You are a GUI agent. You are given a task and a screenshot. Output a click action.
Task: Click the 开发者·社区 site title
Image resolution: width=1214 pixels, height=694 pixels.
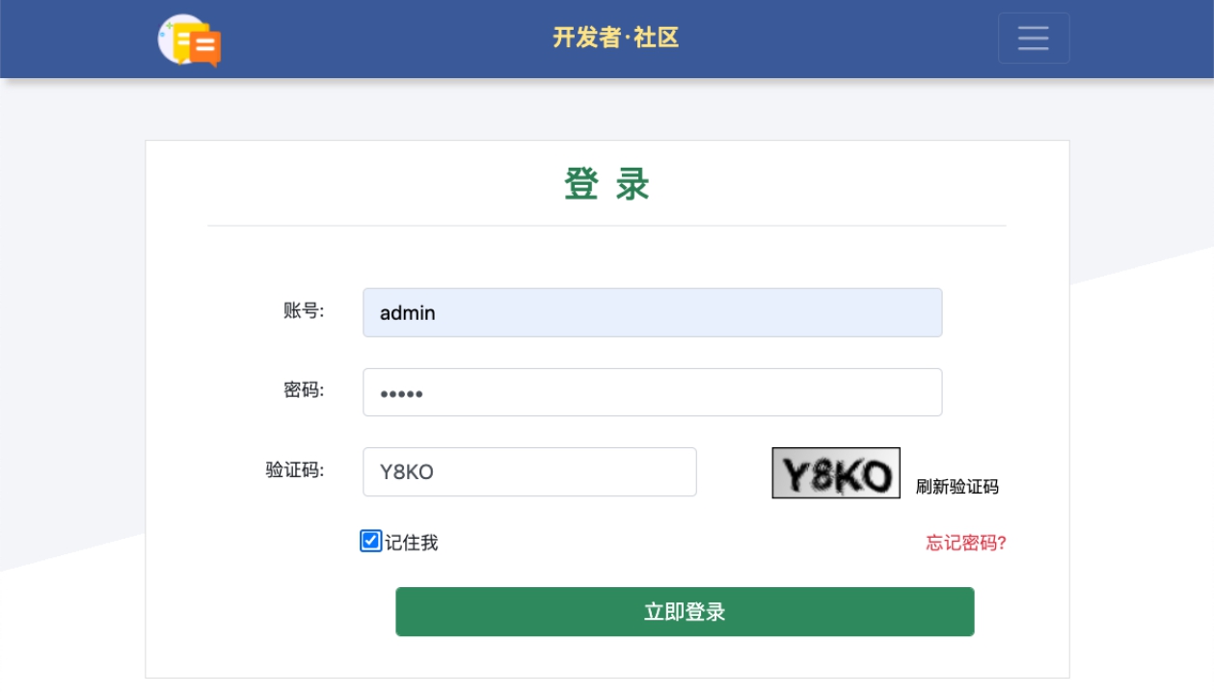point(616,38)
